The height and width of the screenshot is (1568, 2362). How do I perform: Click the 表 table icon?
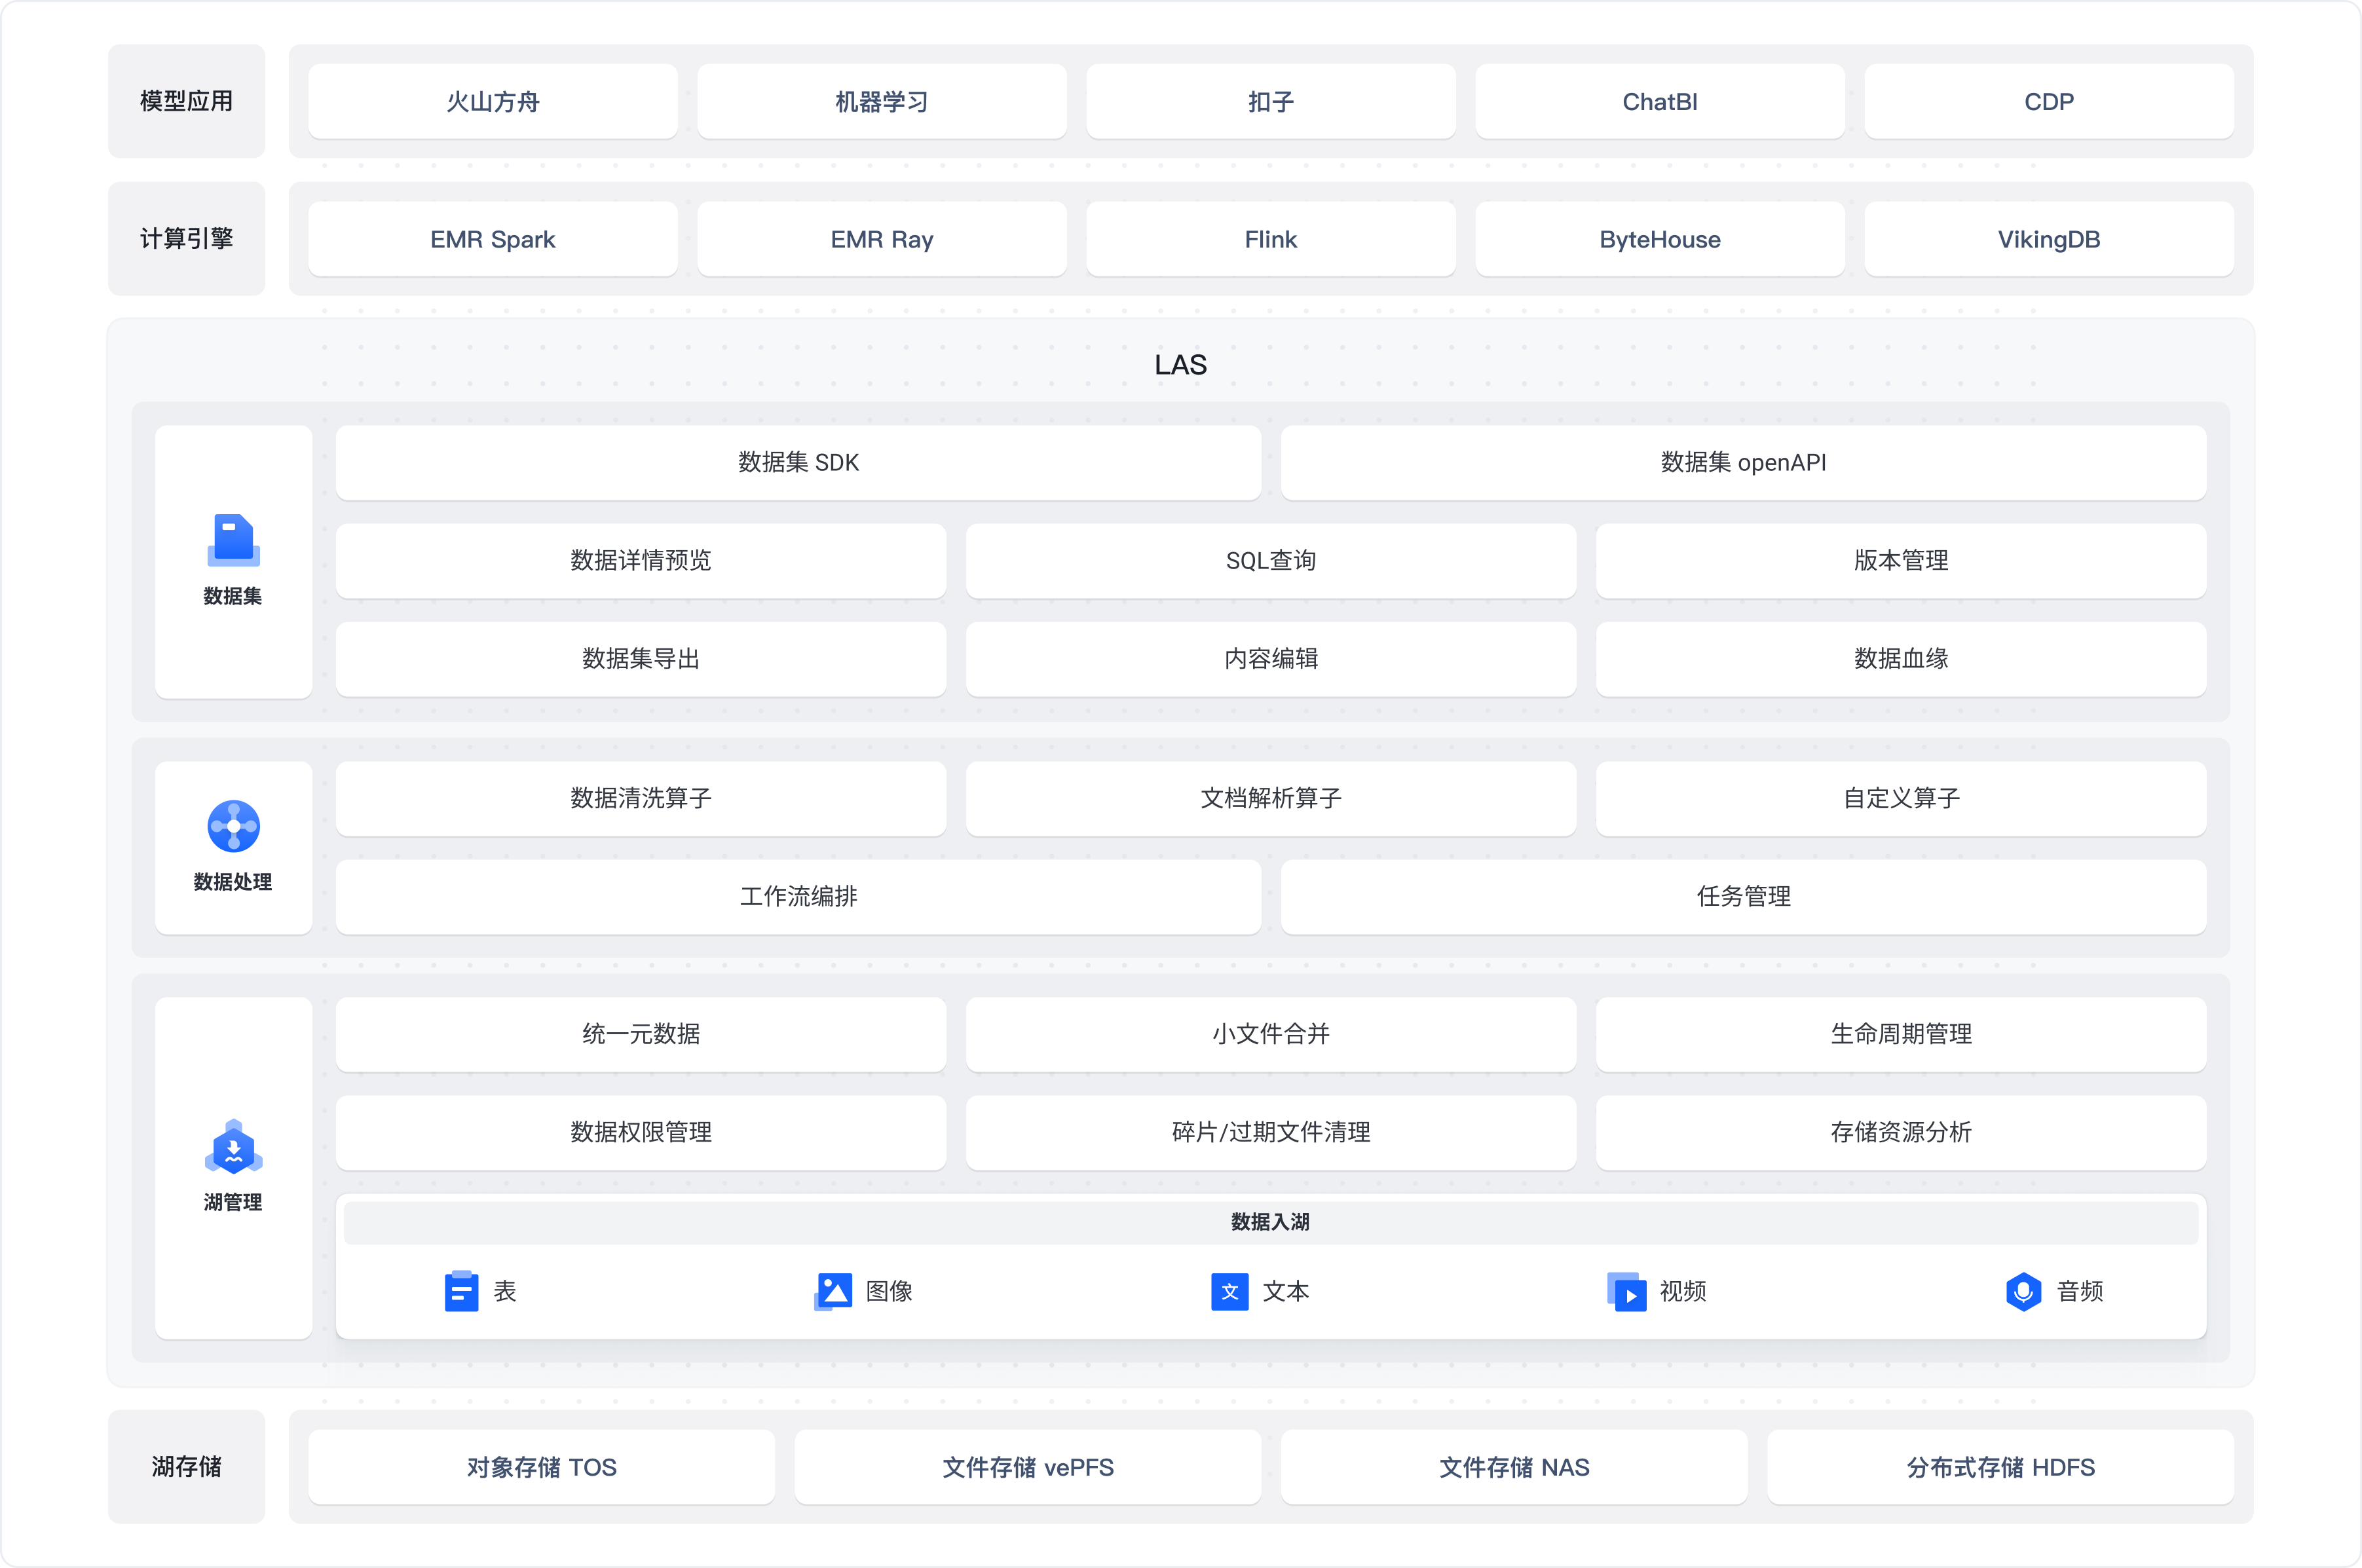[461, 1291]
